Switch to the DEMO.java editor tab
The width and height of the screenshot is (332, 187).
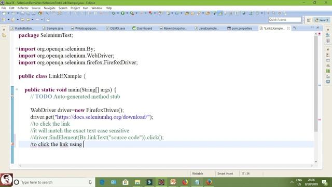point(116,28)
